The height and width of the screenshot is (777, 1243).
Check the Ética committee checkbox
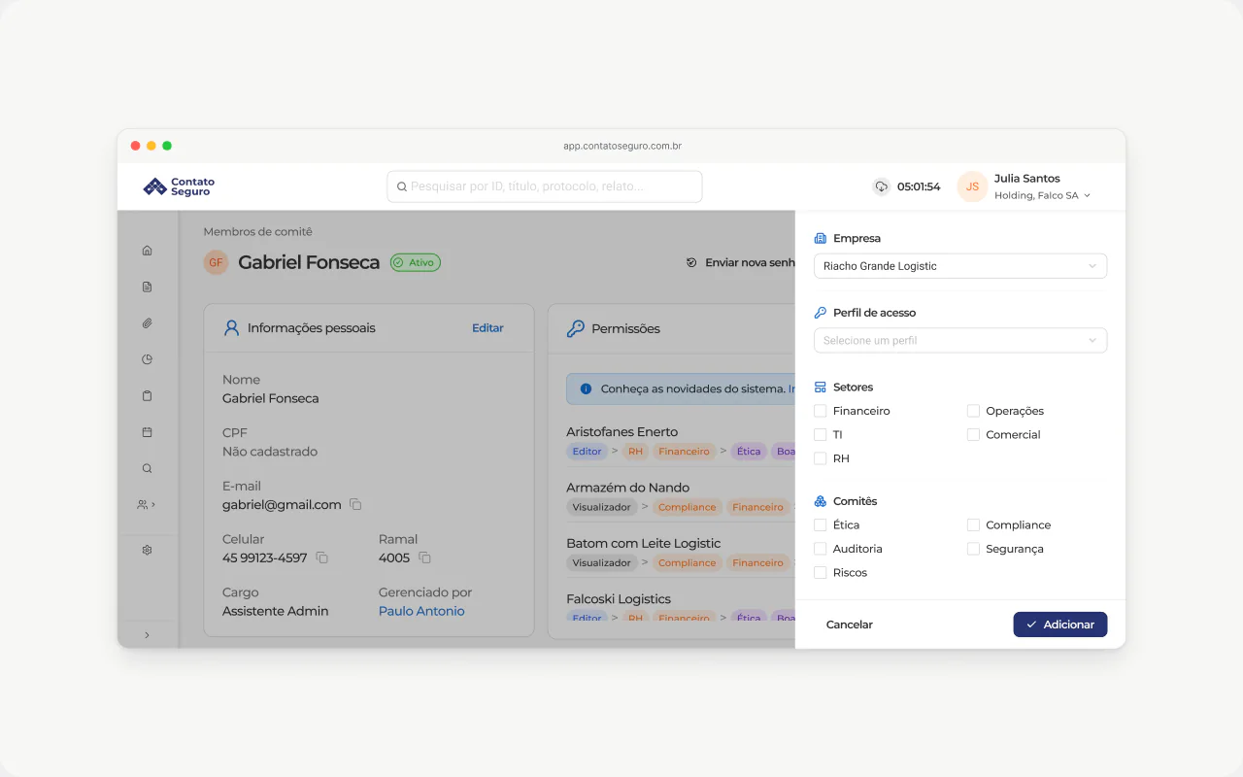(x=821, y=525)
